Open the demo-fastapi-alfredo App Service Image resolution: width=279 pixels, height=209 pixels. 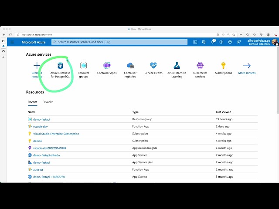pyautogui.click(x=47, y=155)
